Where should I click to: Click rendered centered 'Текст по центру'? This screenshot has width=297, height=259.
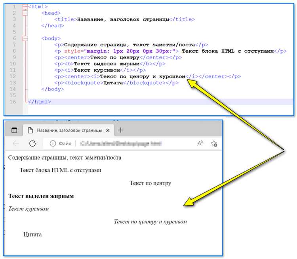pyautogui.click(x=150, y=183)
